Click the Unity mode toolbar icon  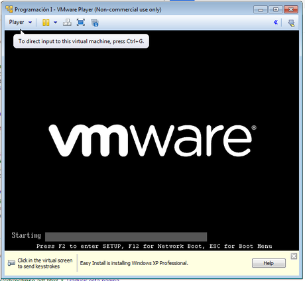click(95, 23)
